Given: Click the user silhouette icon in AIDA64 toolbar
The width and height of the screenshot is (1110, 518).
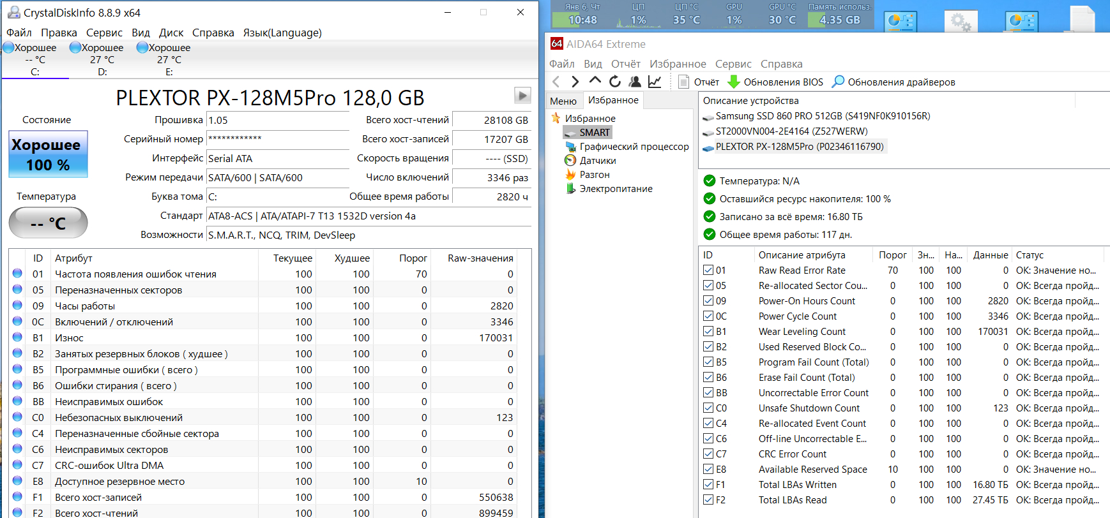Looking at the screenshot, I should pos(635,82).
